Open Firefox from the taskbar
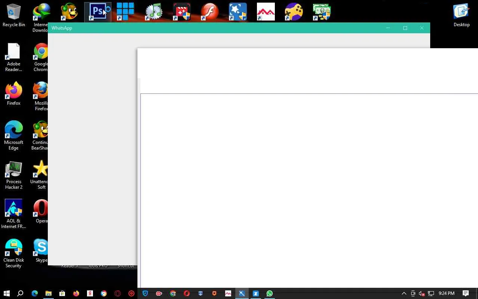Image resolution: width=478 pixels, height=299 pixels. 76,293
